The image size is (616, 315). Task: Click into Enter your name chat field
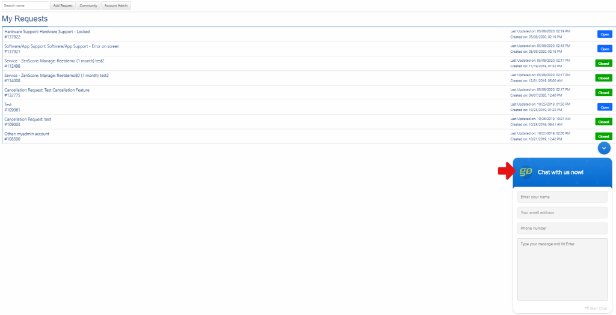[562, 197]
